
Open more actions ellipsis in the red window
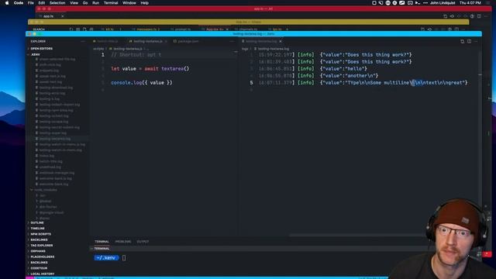pyautogui.click(x=486, y=16)
